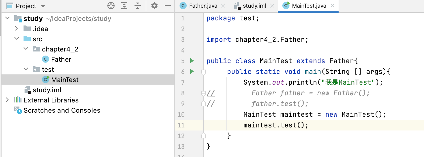Click the test package icon
This screenshot has height=157, width=424.
tap(36, 69)
